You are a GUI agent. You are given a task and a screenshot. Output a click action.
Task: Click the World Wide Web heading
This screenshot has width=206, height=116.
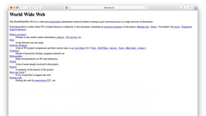click(x=27, y=15)
